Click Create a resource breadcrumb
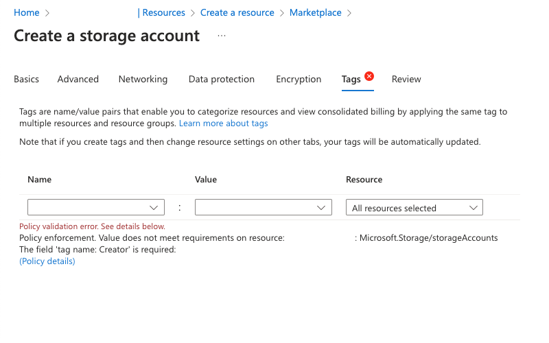This screenshot has height=343, width=549. tap(237, 12)
